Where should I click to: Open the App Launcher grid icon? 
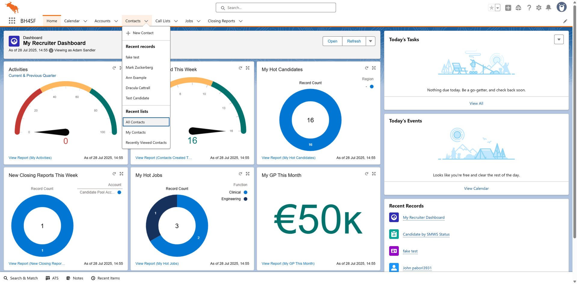tap(12, 21)
